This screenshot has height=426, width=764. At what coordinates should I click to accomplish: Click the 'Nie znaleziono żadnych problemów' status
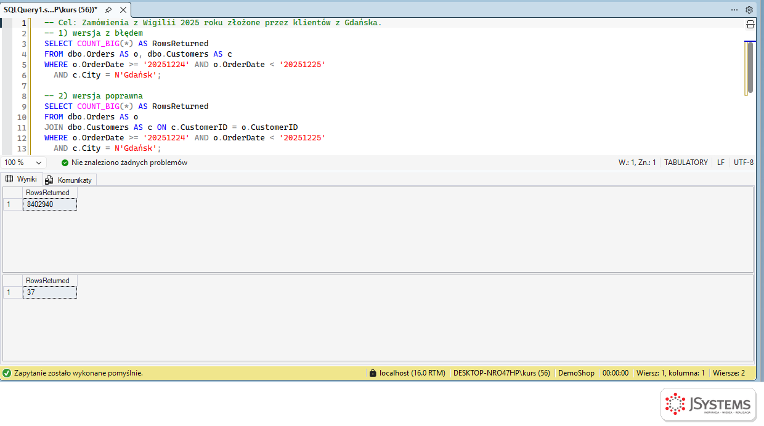pyautogui.click(x=129, y=163)
